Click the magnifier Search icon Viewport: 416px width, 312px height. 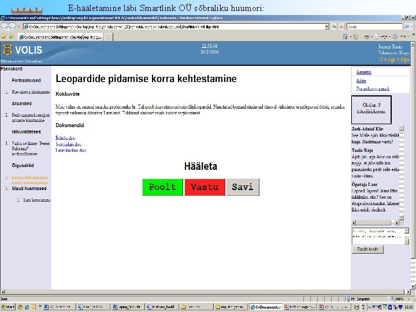tap(407, 27)
